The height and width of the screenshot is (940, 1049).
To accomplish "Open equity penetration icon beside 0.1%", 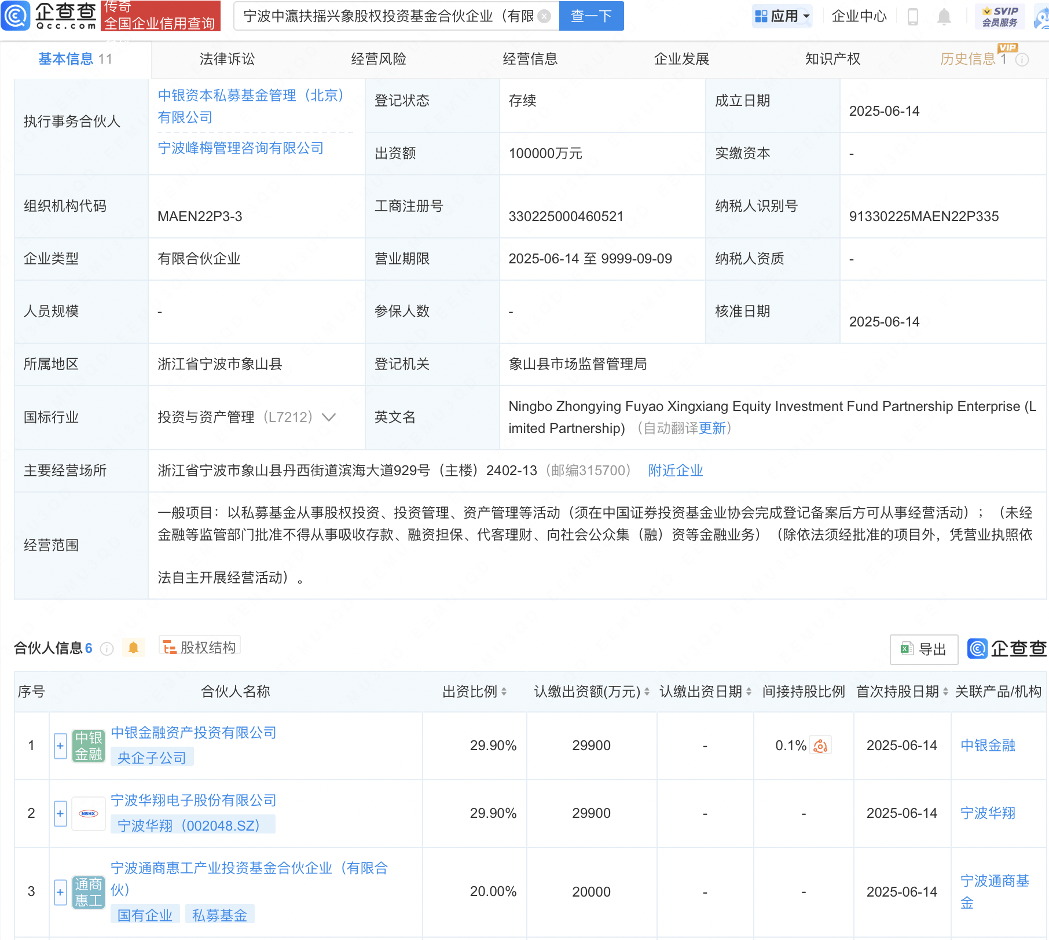I will [820, 746].
